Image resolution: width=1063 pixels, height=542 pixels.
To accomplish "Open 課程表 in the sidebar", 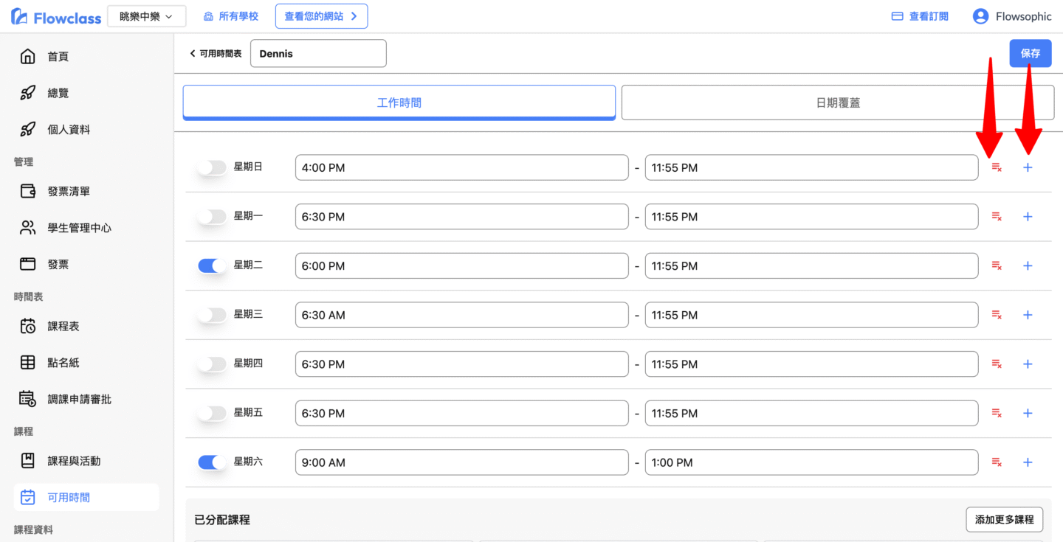I will [x=63, y=326].
